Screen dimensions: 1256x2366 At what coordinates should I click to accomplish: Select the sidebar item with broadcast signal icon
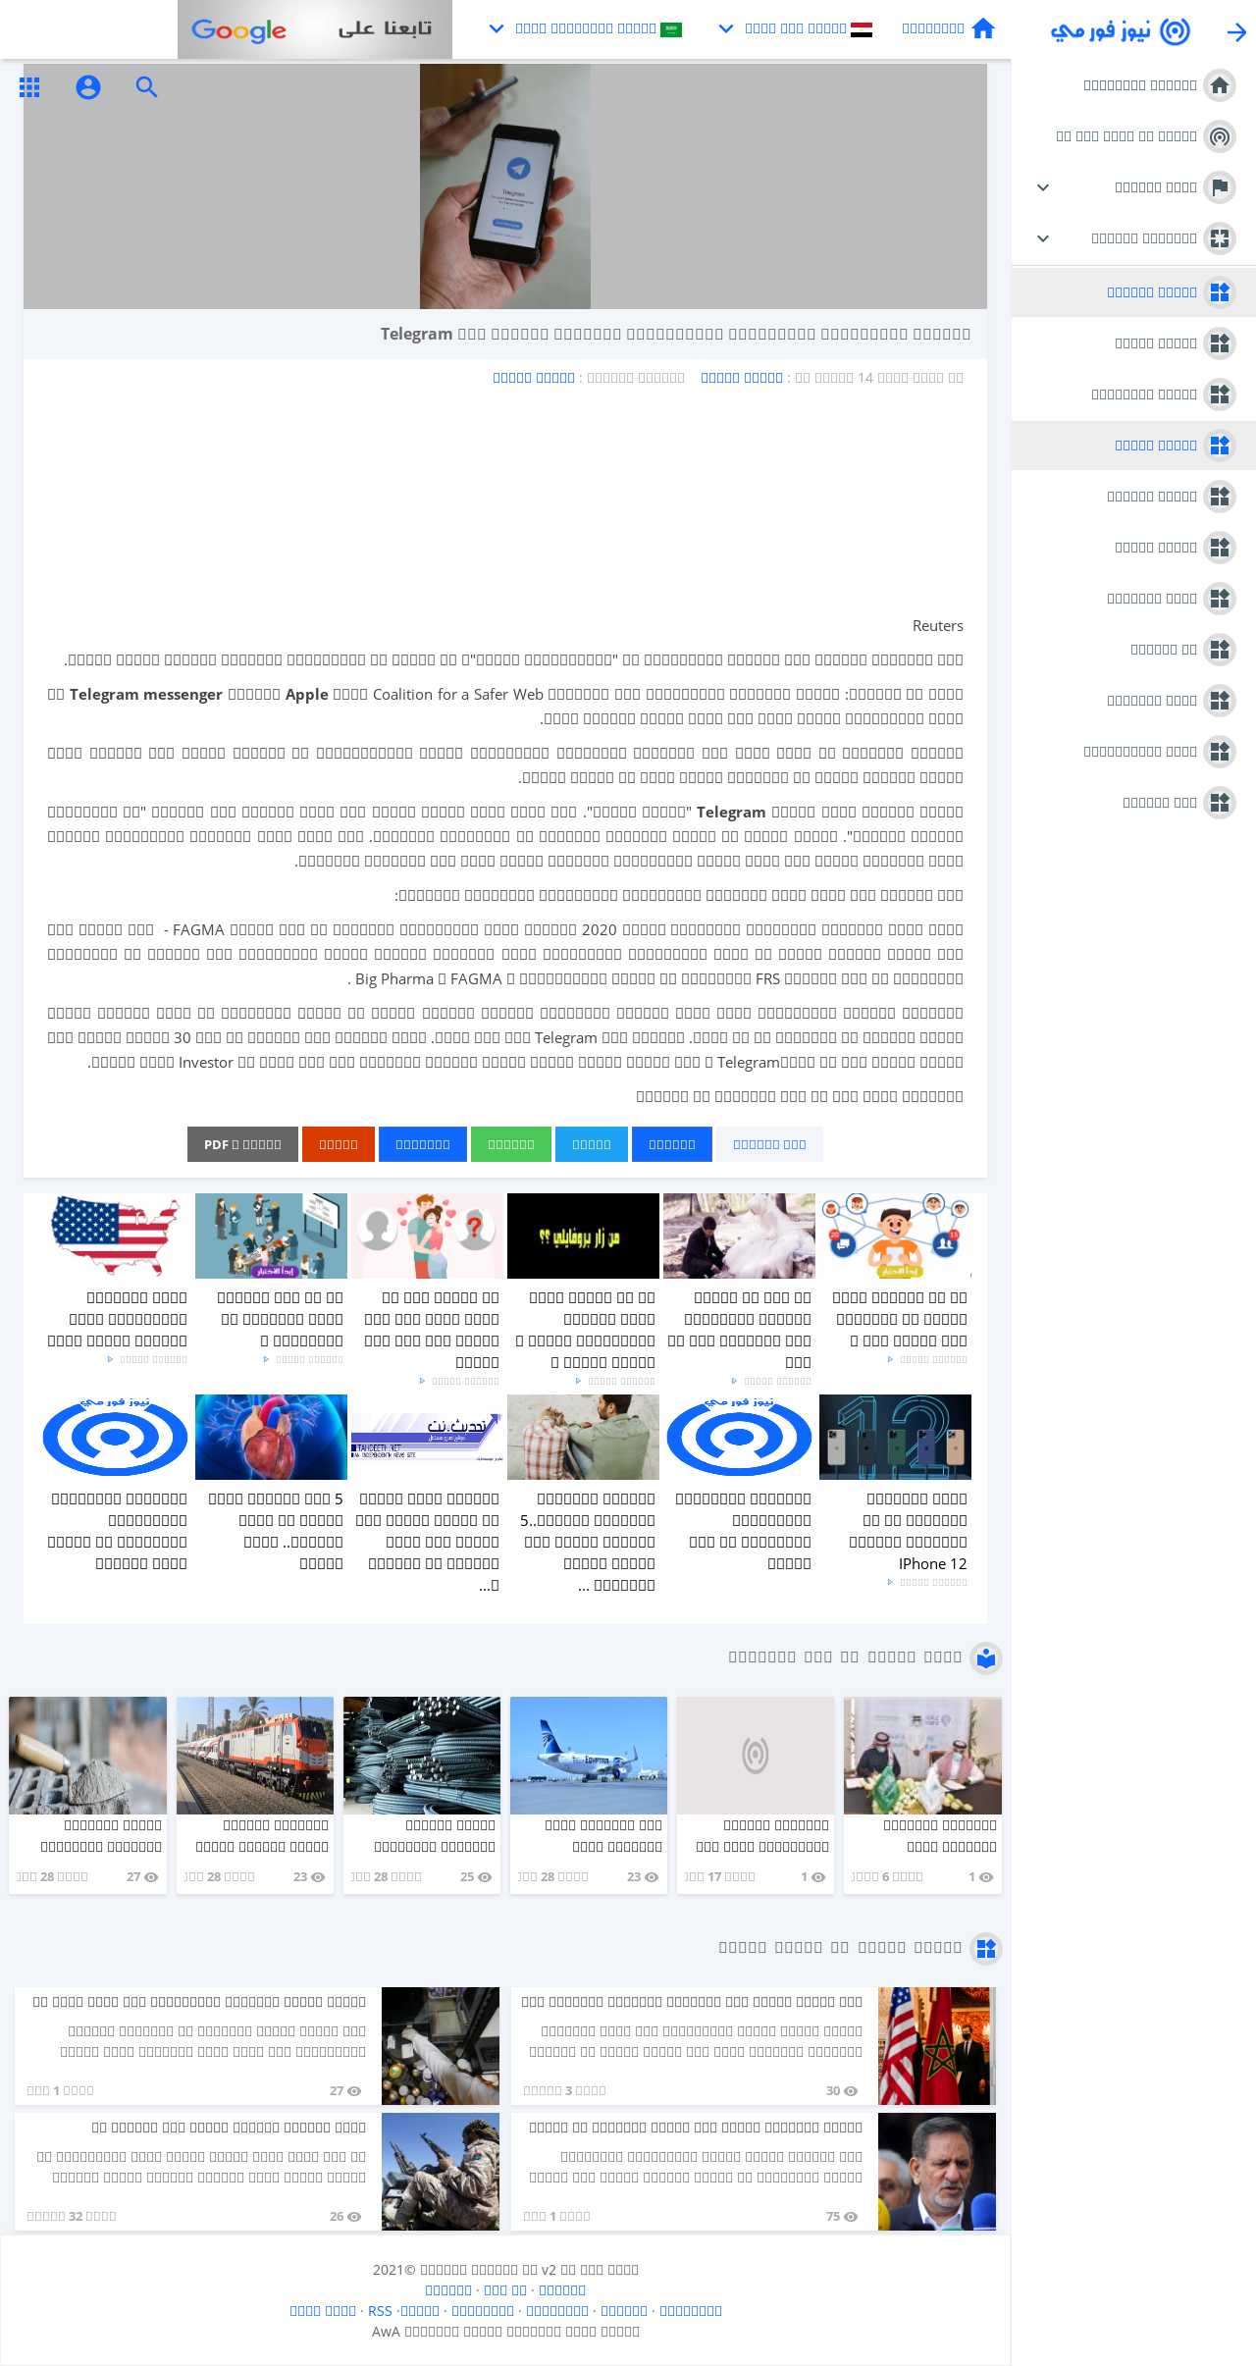tap(1134, 136)
